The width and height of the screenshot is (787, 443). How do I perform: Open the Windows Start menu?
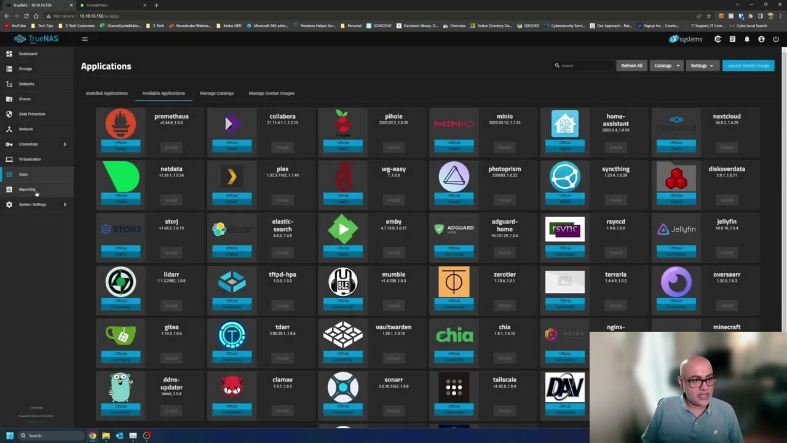click(x=9, y=436)
